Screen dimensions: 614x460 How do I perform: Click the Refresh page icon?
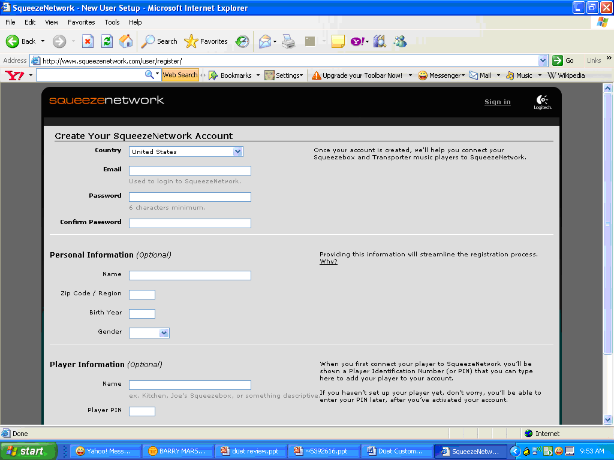click(x=107, y=41)
